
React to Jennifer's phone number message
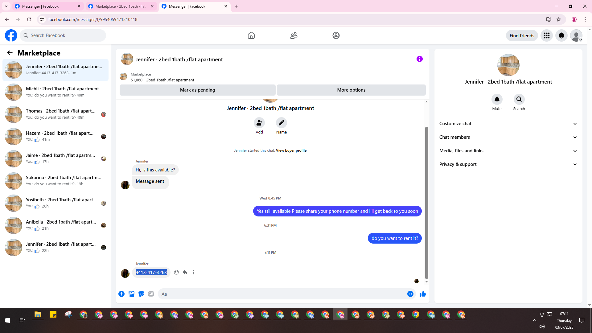(x=176, y=272)
